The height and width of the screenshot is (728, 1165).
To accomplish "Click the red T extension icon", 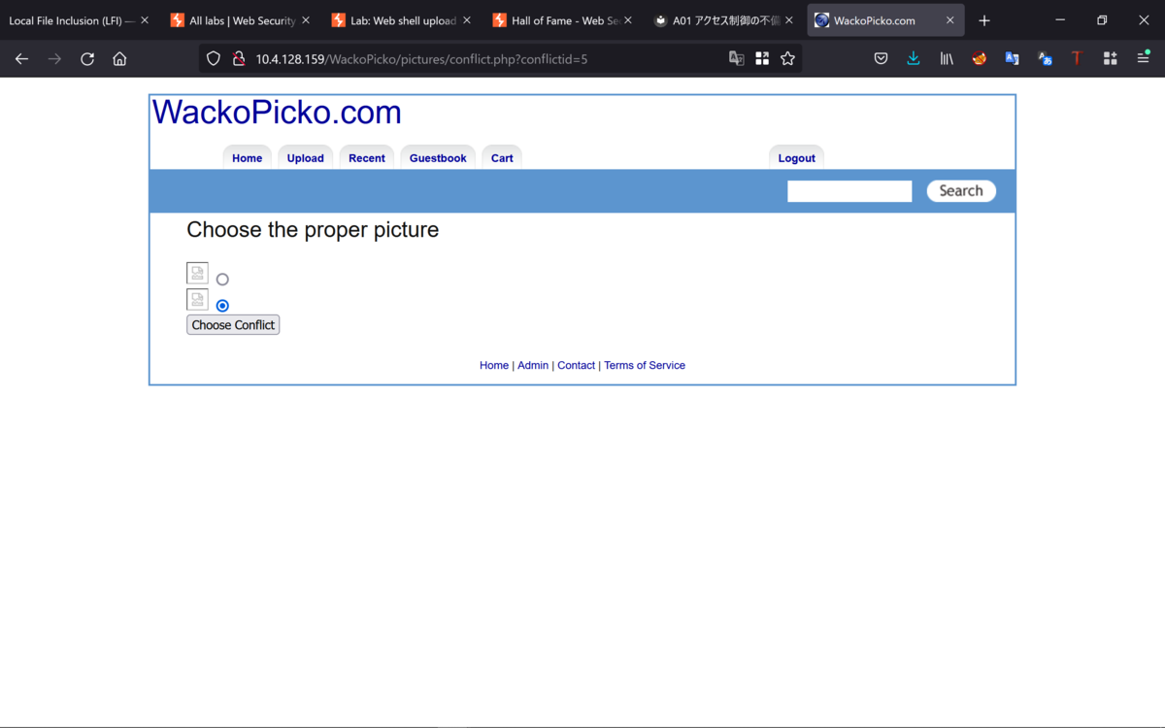I will 1077,59.
